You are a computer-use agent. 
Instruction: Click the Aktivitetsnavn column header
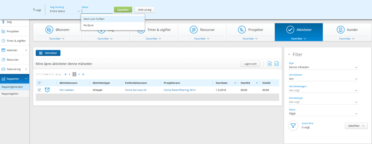(68, 83)
